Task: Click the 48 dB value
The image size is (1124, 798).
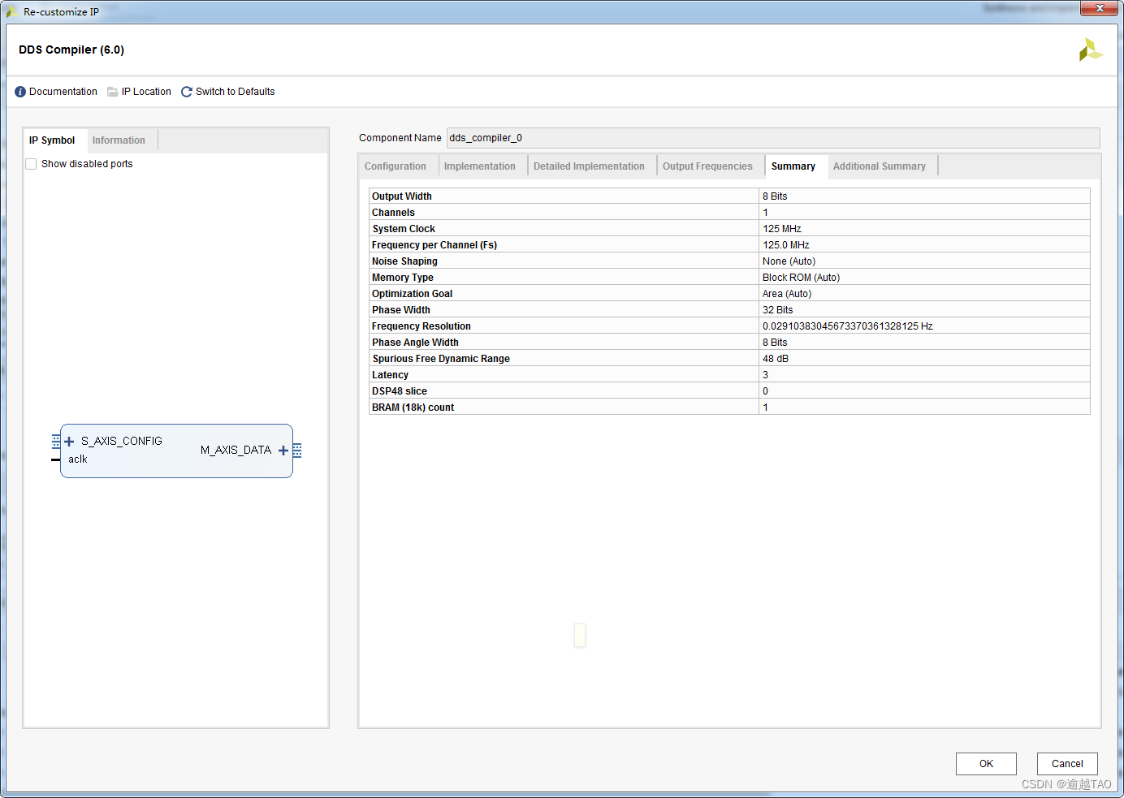Action: coord(776,359)
